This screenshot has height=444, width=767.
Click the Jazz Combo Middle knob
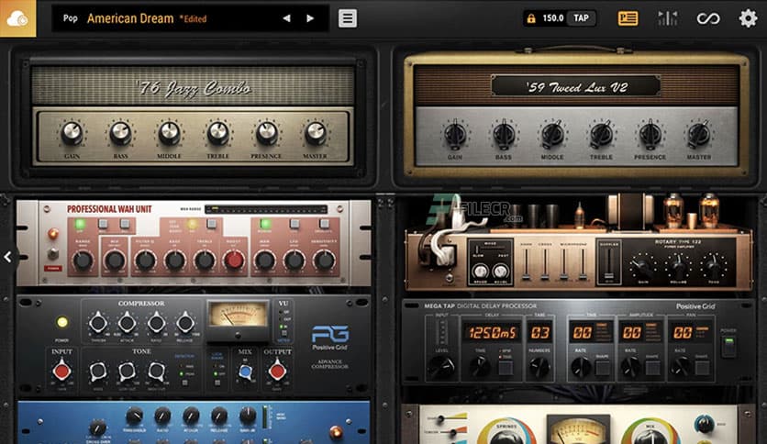[169, 132]
